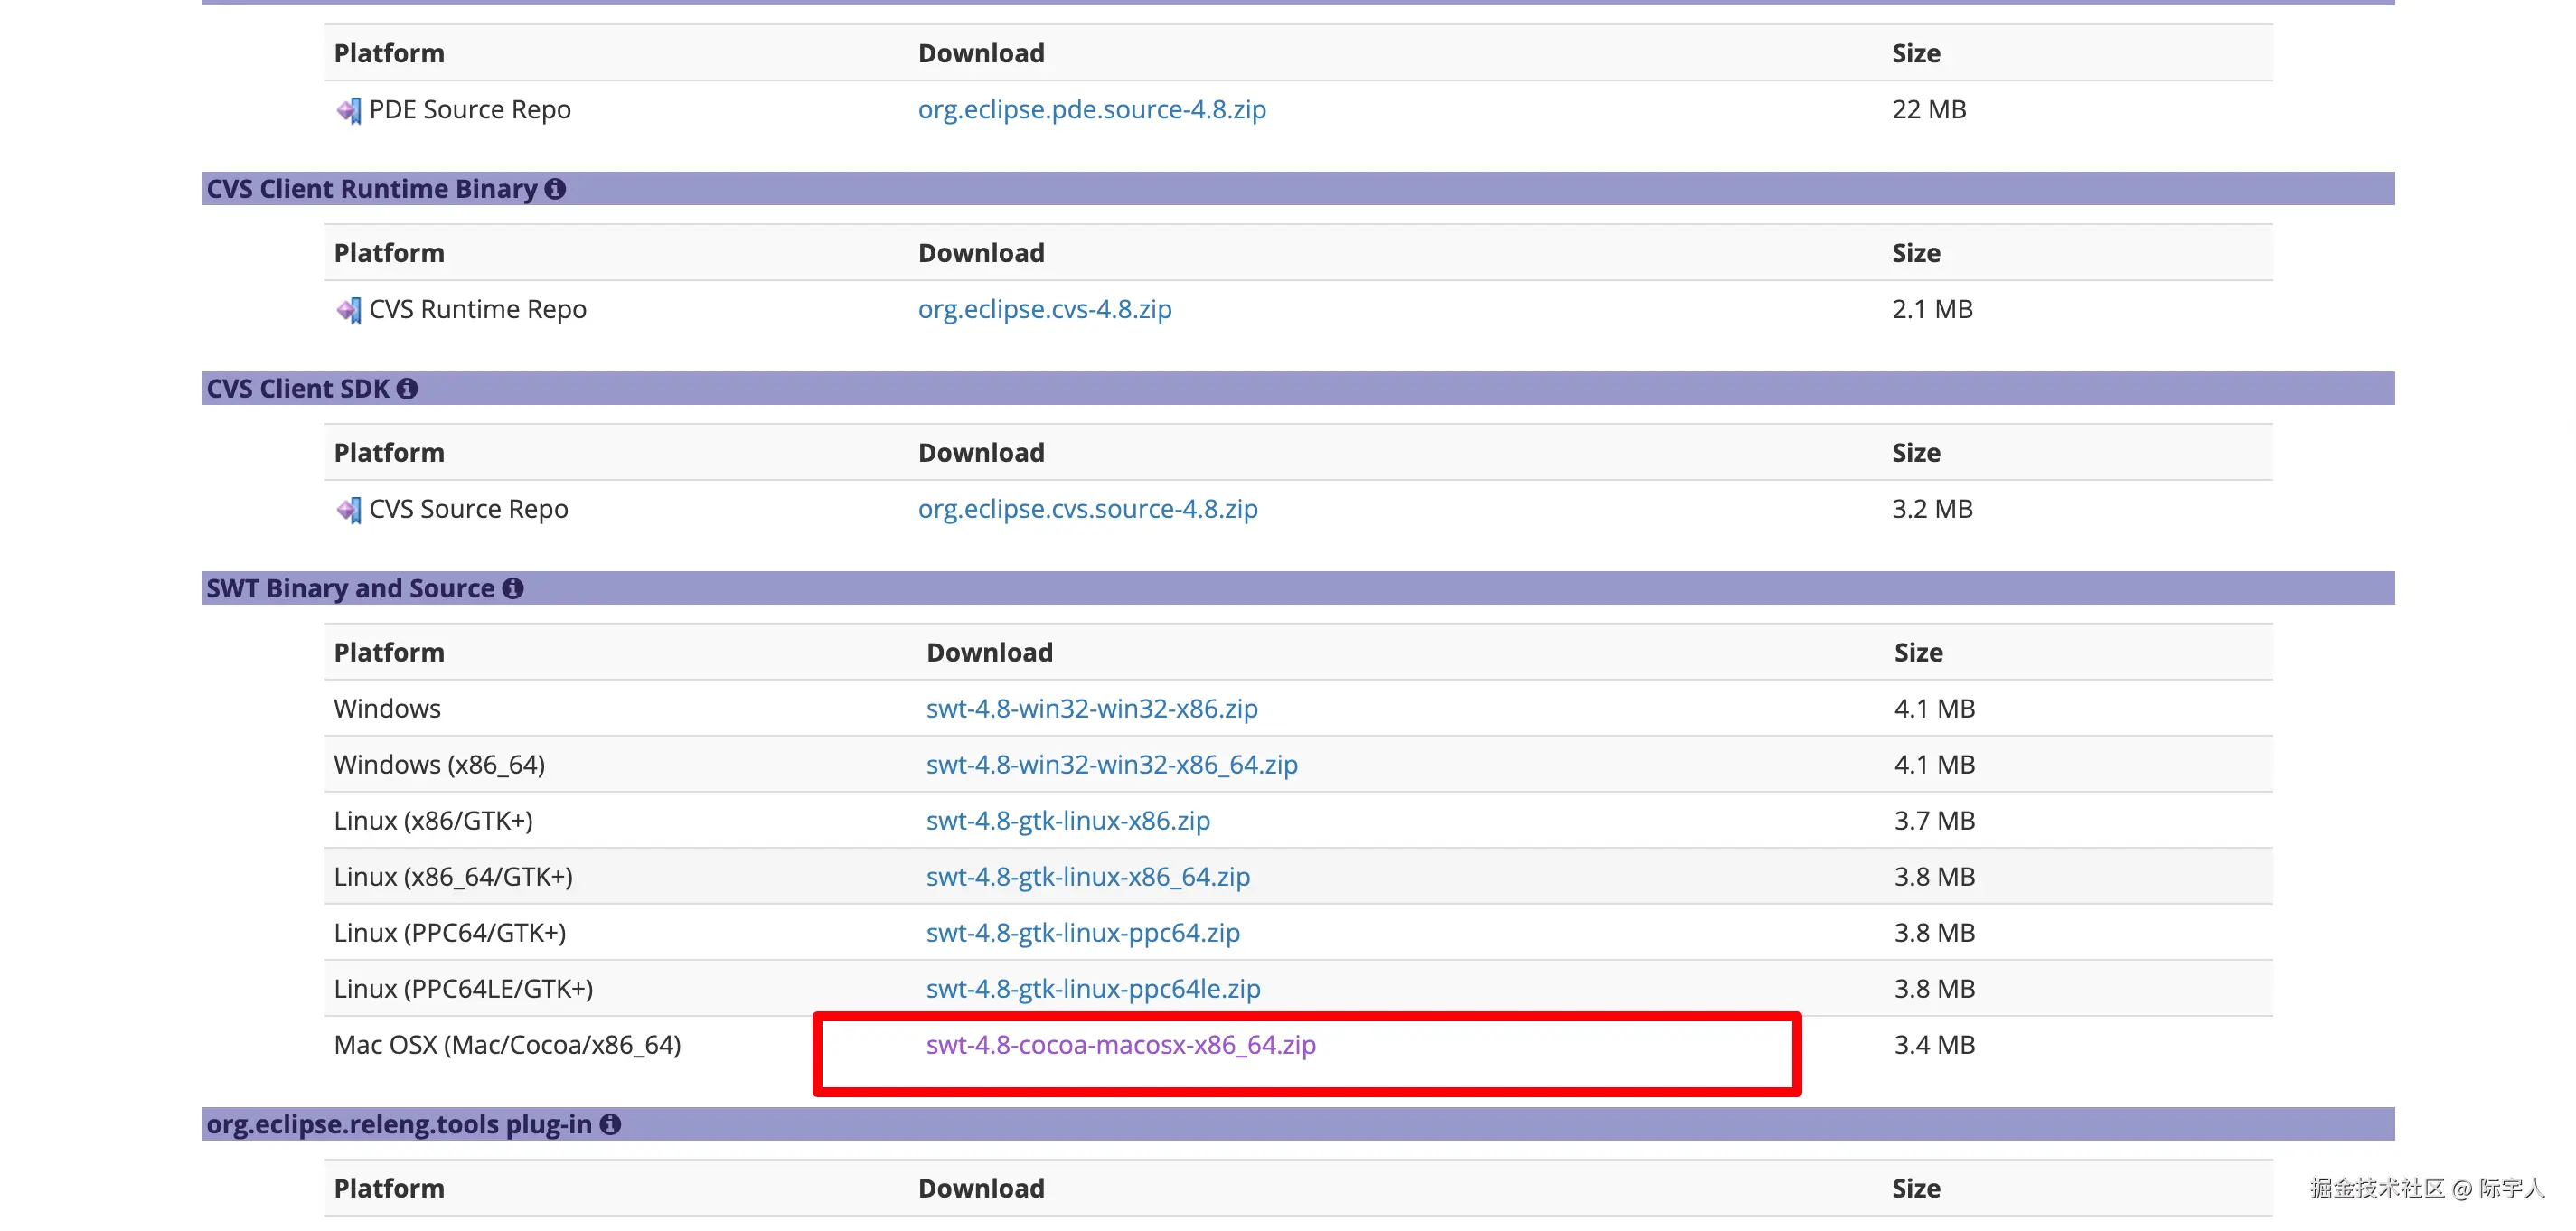Download swt-4.8-win32-win32-x86.zip
Viewport: 2576px width, 1231px height.
1091,708
